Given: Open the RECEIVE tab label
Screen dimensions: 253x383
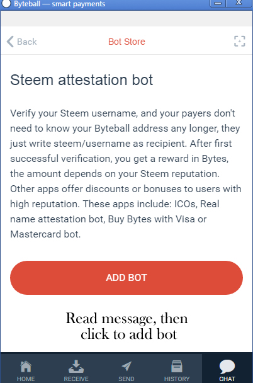Looking at the screenshot, I should coord(76,379).
